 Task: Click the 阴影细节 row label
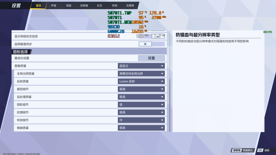coord(23,105)
